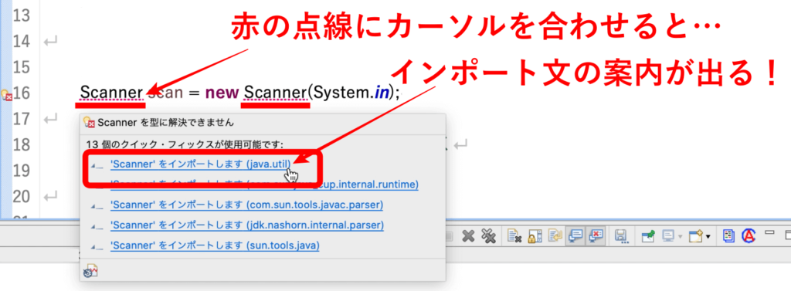Viewport: 791px width, 291px height.
Task: Click import icon beside the java.util quick fix
Action: tap(97, 167)
